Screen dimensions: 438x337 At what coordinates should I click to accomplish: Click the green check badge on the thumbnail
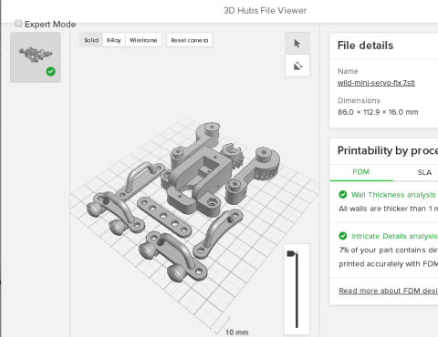[51, 72]
